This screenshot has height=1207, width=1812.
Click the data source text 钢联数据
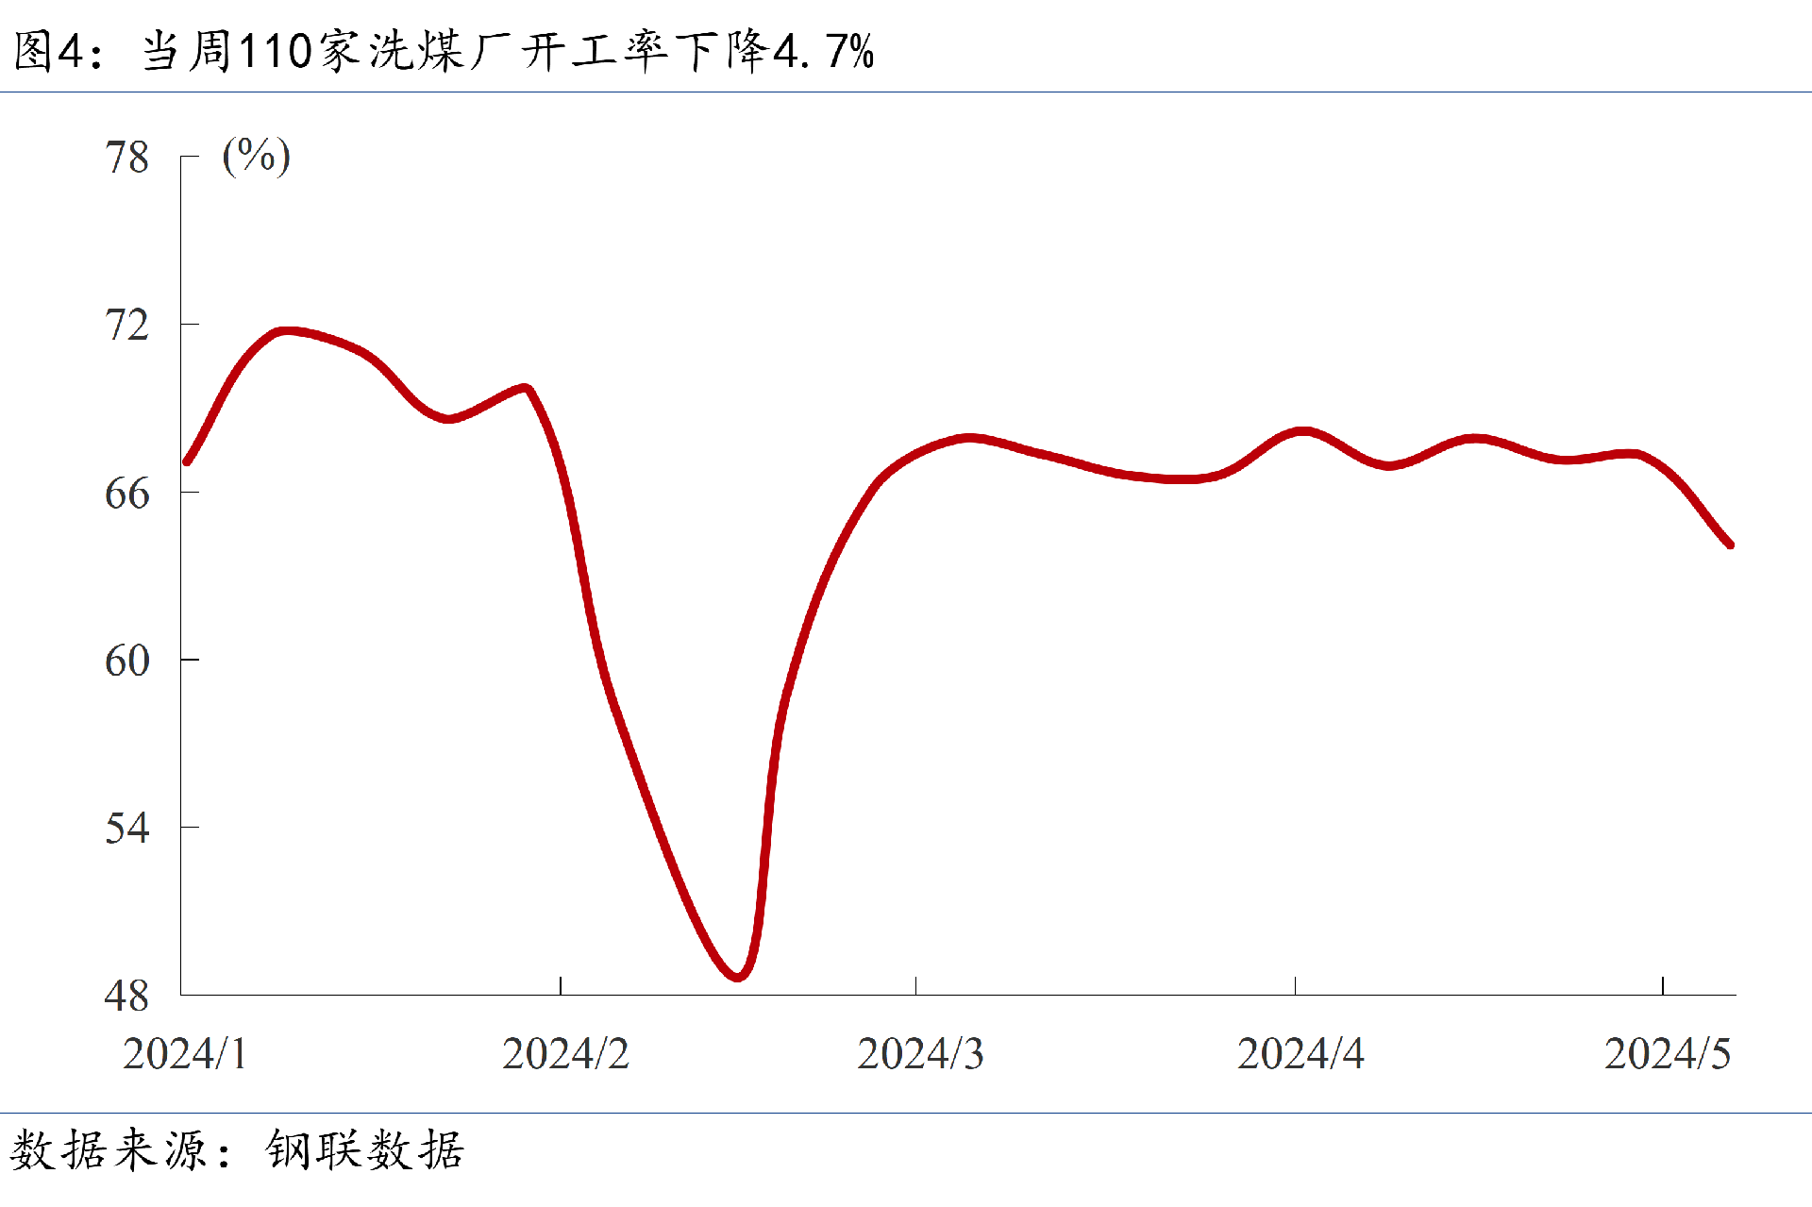tap(365, 1149)
